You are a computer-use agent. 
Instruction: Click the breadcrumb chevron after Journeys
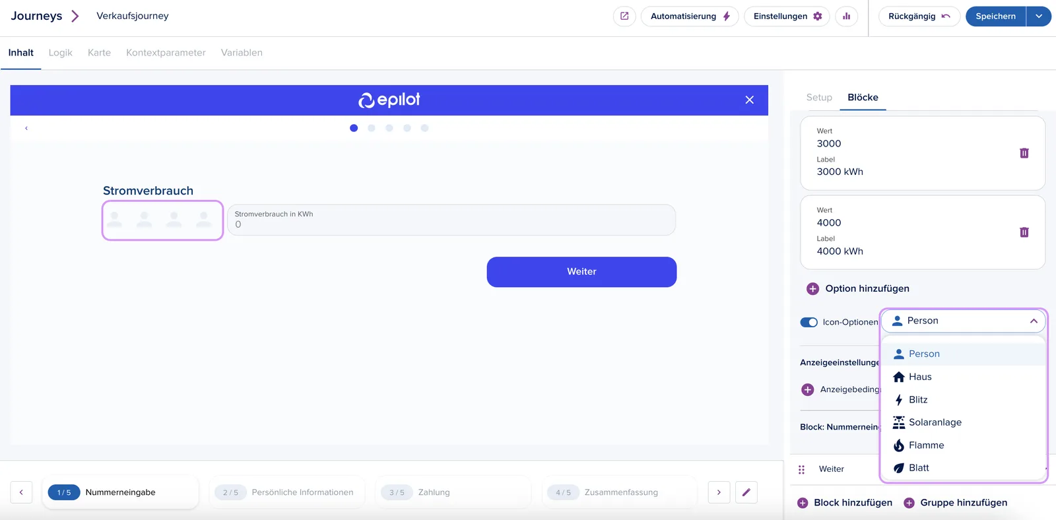click(x=75, y=16)
